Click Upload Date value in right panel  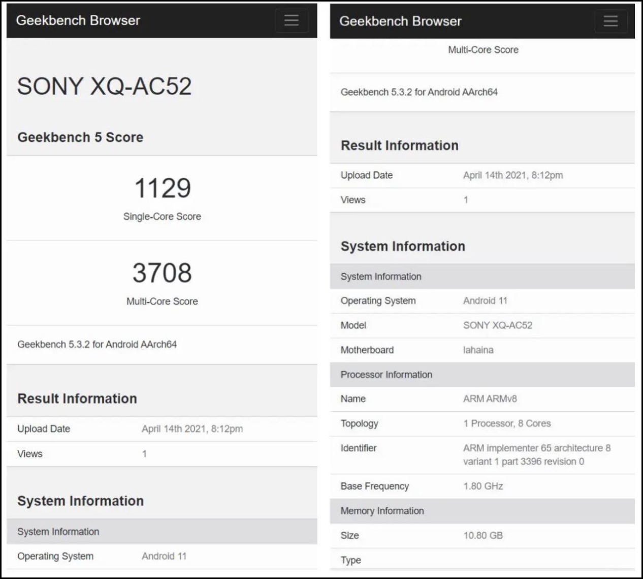pos(513,175)
